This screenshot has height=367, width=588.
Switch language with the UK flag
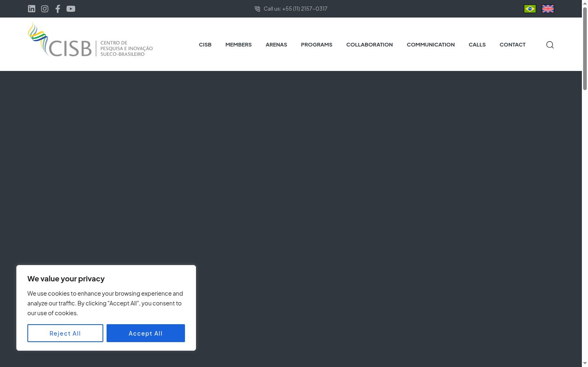coord(548,9)
